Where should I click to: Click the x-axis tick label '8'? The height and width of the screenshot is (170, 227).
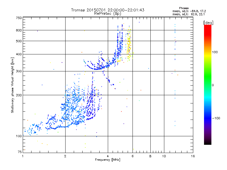(150, 156)
